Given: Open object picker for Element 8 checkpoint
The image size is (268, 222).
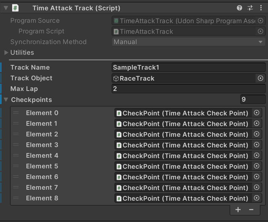Looking at the screenshot, I should [x=257, y=198].
